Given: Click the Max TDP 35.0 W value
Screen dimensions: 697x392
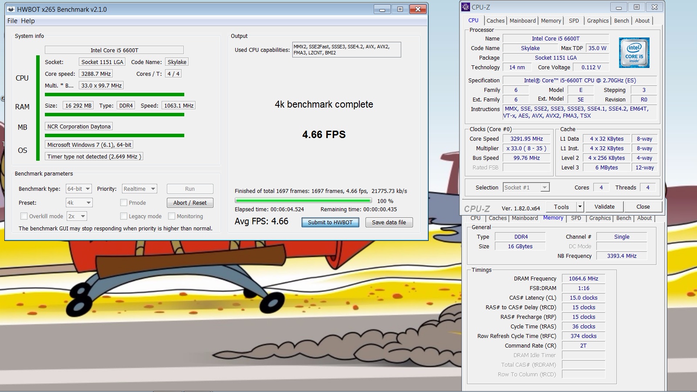Looking at the screenshot, I should [597, 48].
